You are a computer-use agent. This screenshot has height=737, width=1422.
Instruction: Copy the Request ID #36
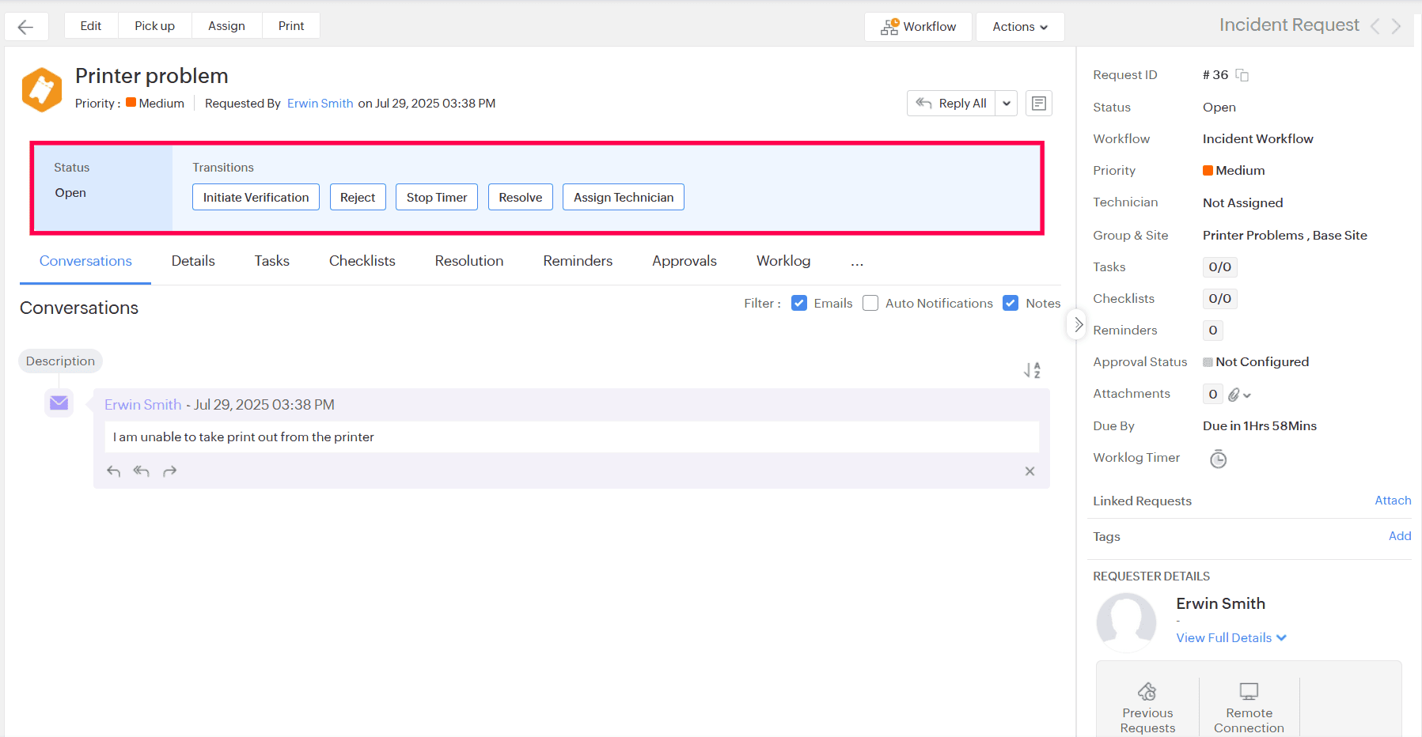pyautogui.click(x=1242, y=75)
